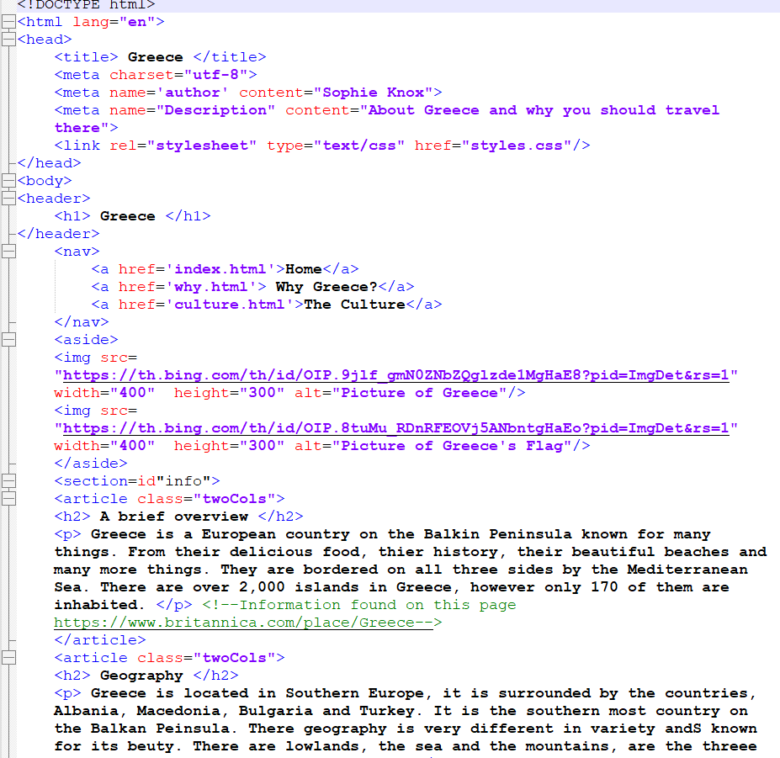Click the h1 Greece heading text

tap(127, 216)
